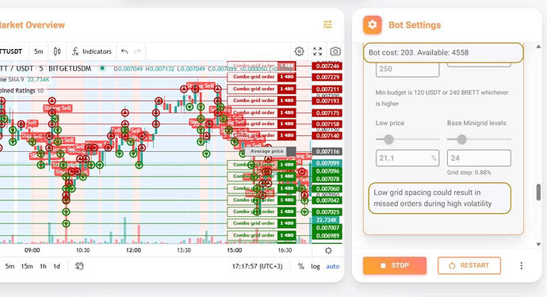The height and width of the screenshot is (297, 547).
Task: Open the go-to-date calendar icon
Action: tap(79, 266)
